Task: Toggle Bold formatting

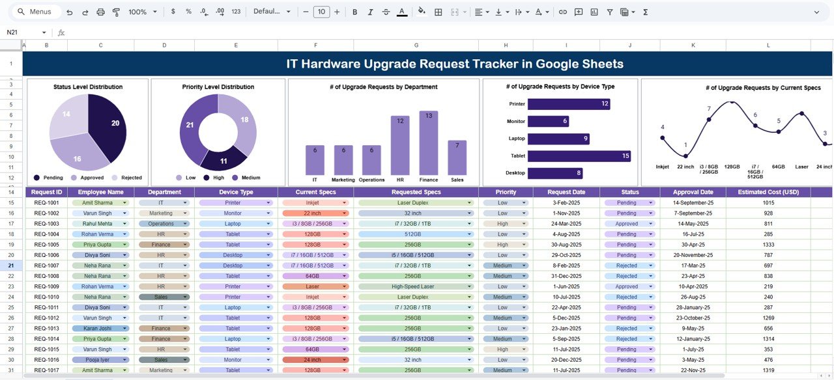Action: coord(354,12)
